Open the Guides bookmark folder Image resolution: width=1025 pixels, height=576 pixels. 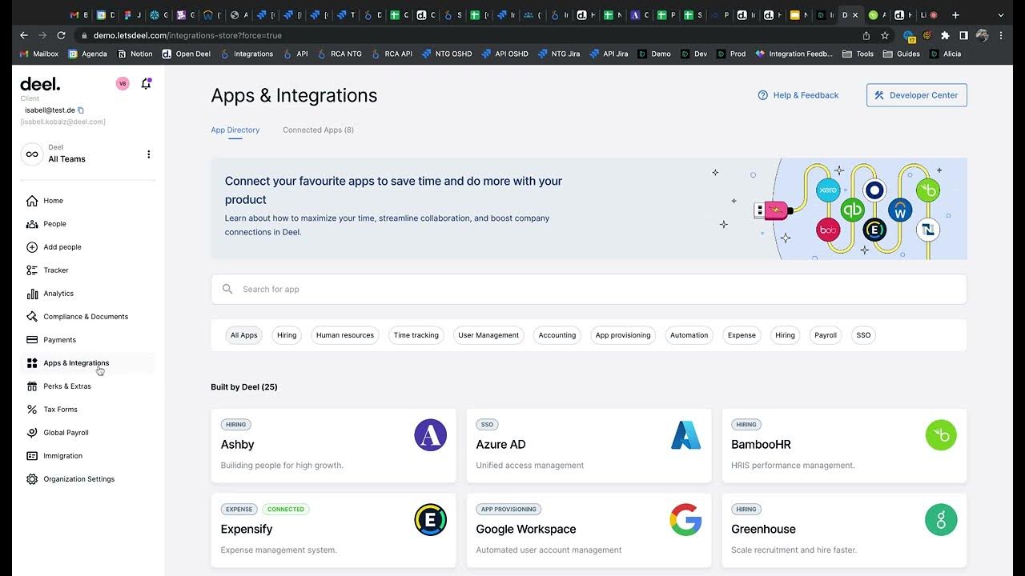[901, 54]
